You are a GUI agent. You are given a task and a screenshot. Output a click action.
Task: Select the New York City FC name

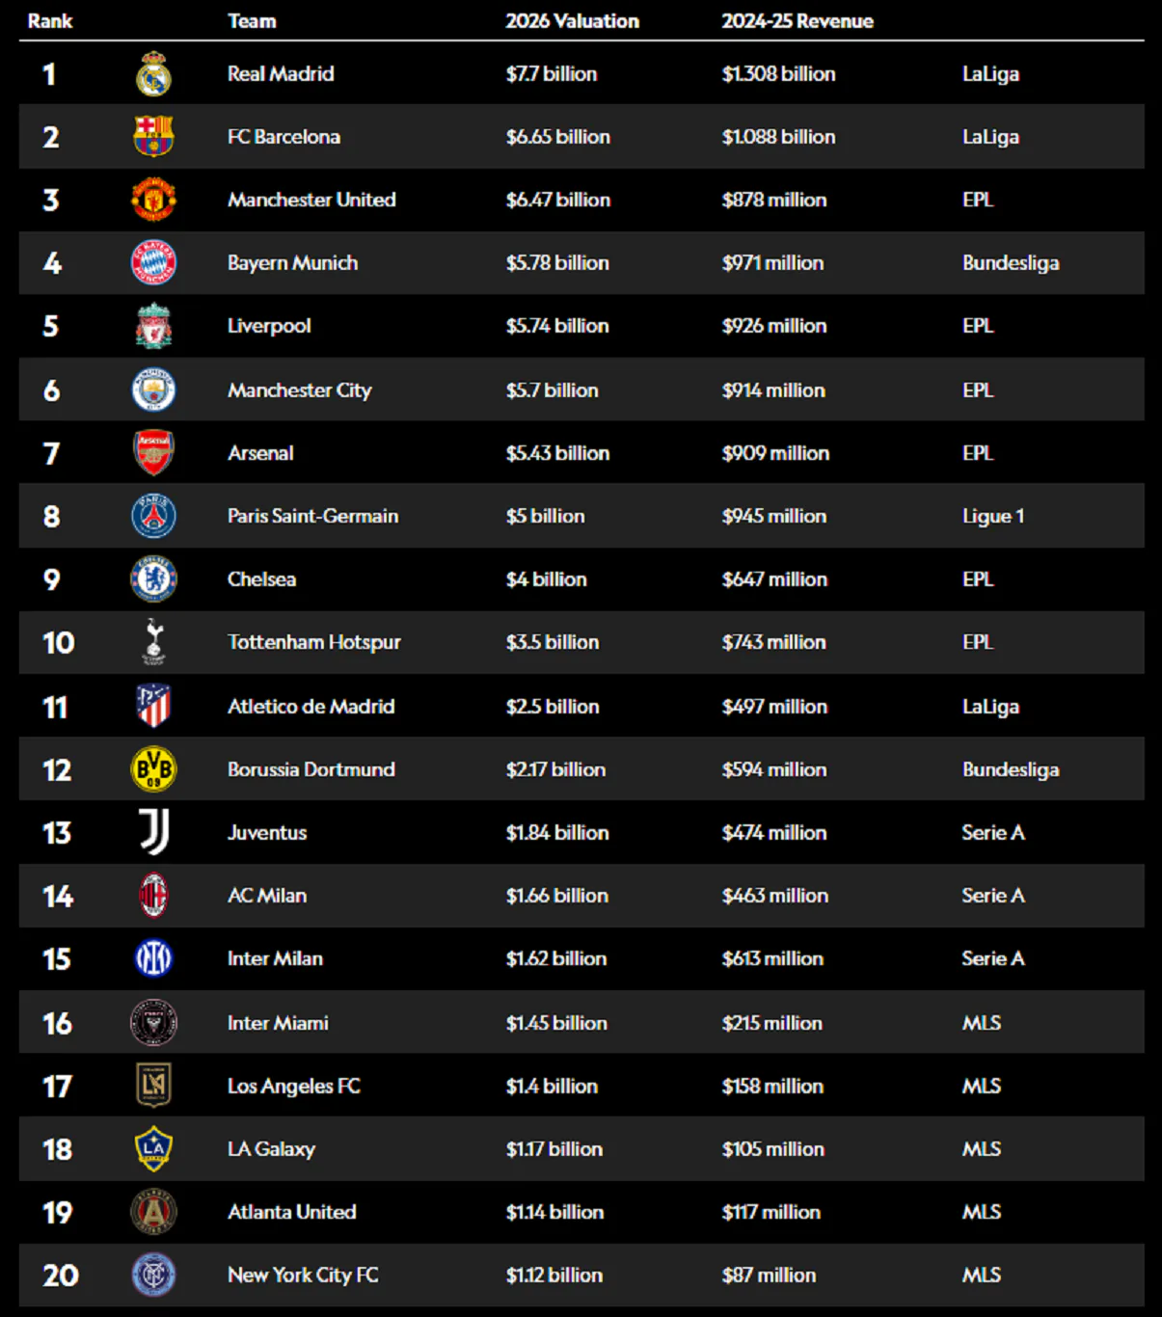303,1275
